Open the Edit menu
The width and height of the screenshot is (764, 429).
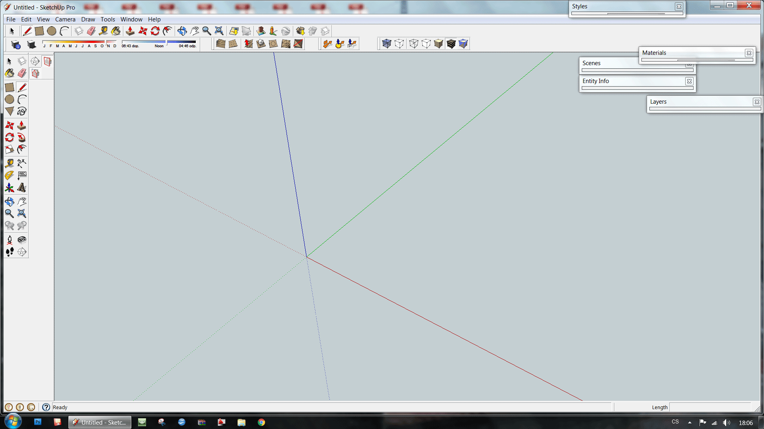pyautogui.click(x=26, y=19)
